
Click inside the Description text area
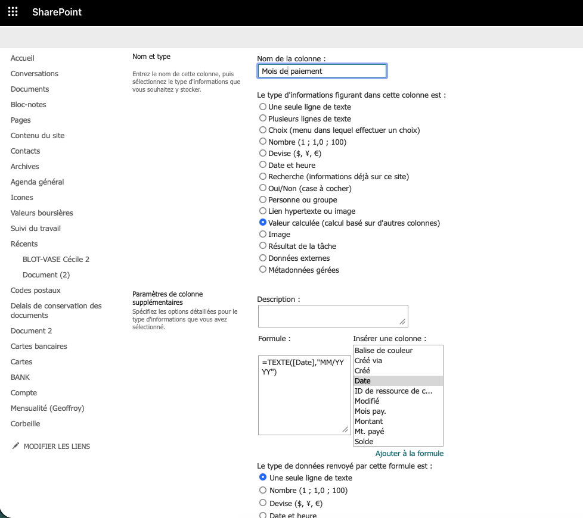(x=333, y=316)
